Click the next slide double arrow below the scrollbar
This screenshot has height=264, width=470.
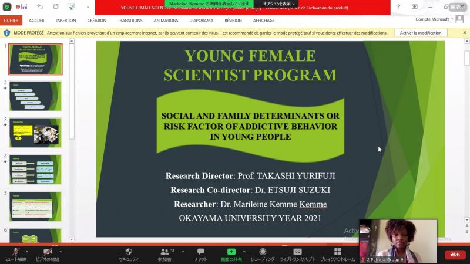[x=467, y=232]
